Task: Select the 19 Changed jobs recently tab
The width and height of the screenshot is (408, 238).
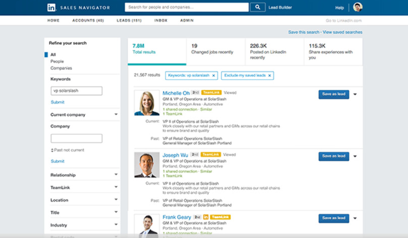Action: pos(216,51)
